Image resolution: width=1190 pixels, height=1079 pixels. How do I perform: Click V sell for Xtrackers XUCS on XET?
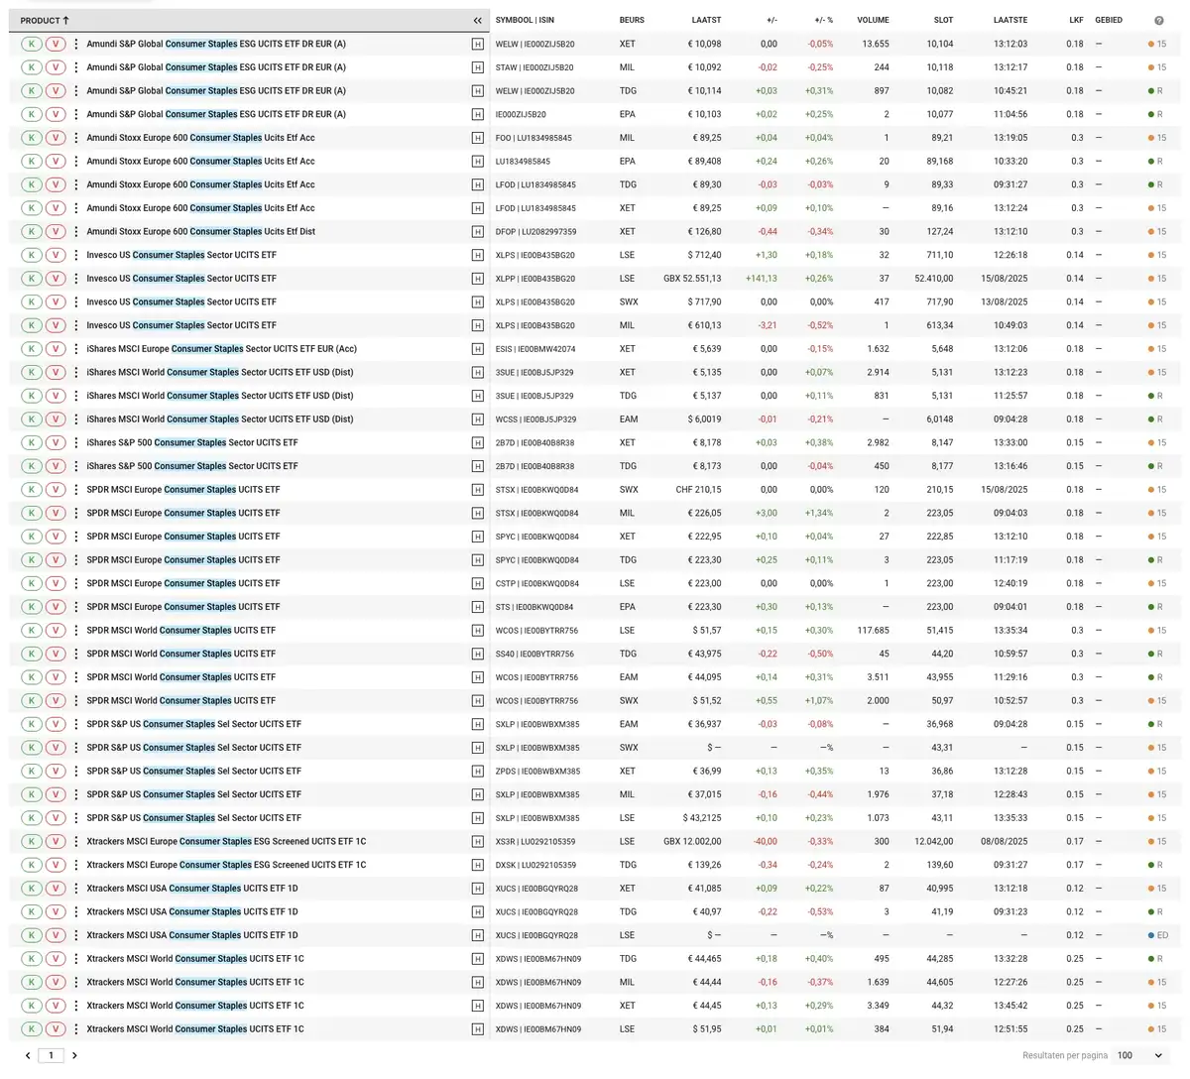tap(56, 889)
